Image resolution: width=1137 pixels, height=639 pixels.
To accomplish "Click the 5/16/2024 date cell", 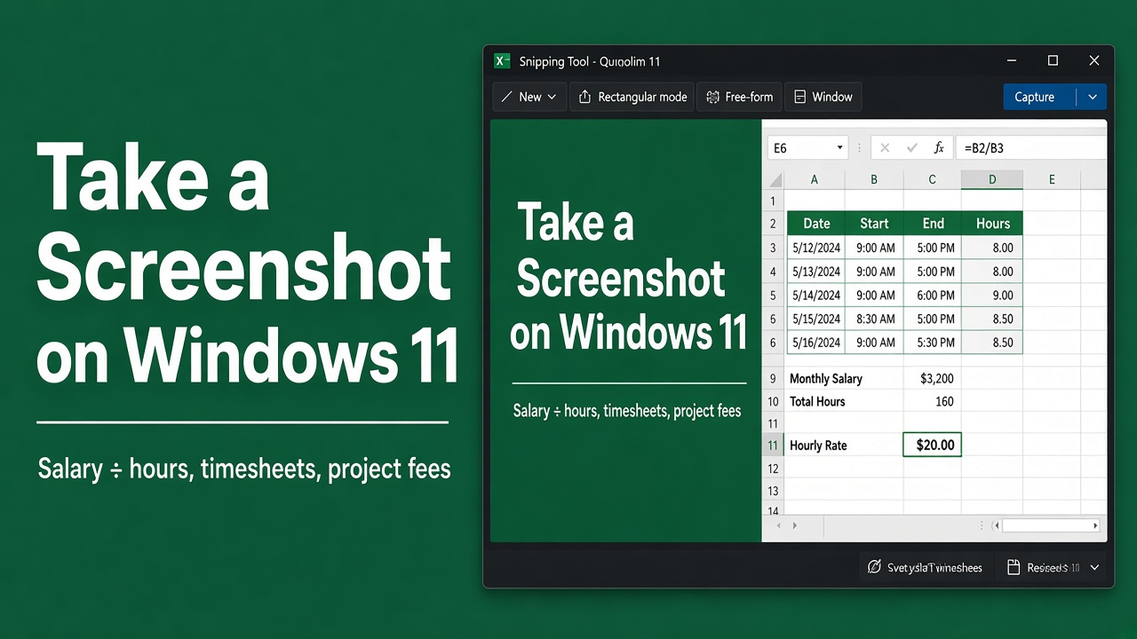I will [815, 343].
